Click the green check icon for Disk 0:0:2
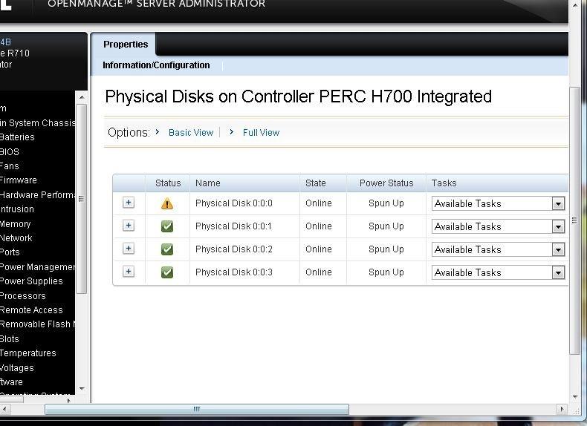 coord(167,249)
